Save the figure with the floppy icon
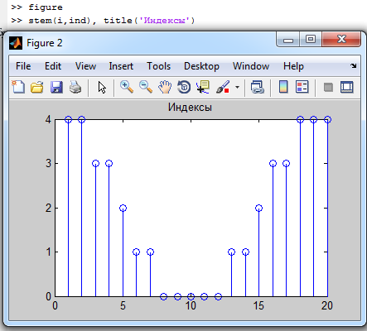 point(56,87)
